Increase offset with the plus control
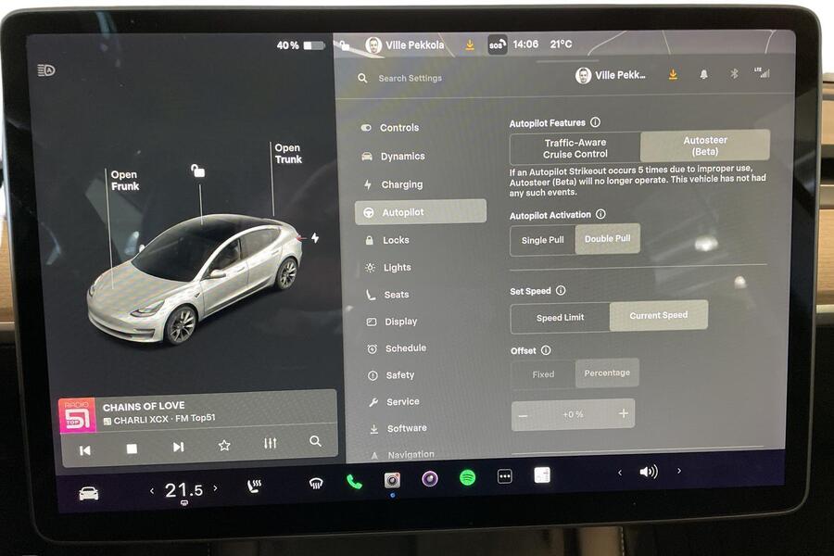The image size is (834, 556). 623,413
